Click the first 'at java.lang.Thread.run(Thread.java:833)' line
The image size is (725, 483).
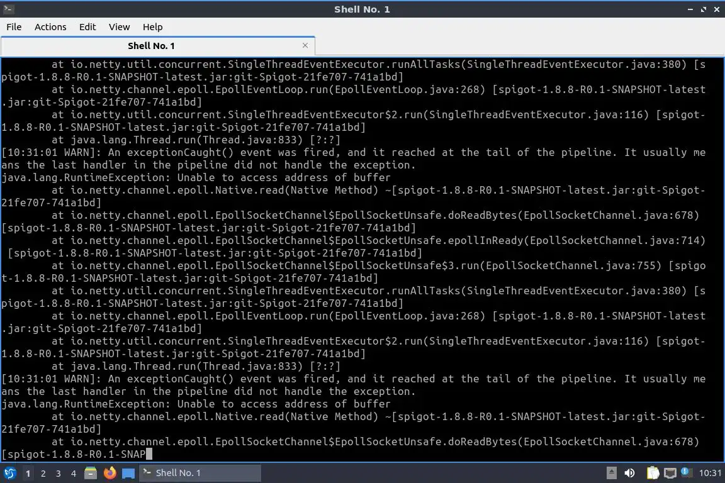coord(196,140)
